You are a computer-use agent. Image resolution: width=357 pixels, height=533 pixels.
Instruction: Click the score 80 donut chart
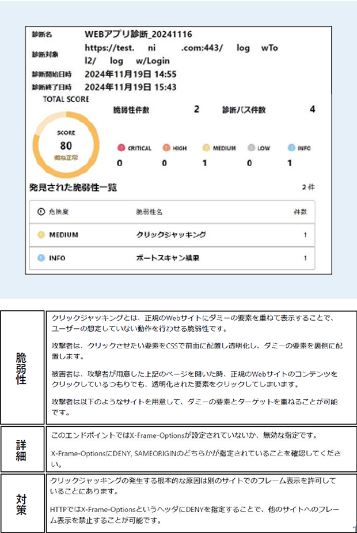[x=66, y=145]
